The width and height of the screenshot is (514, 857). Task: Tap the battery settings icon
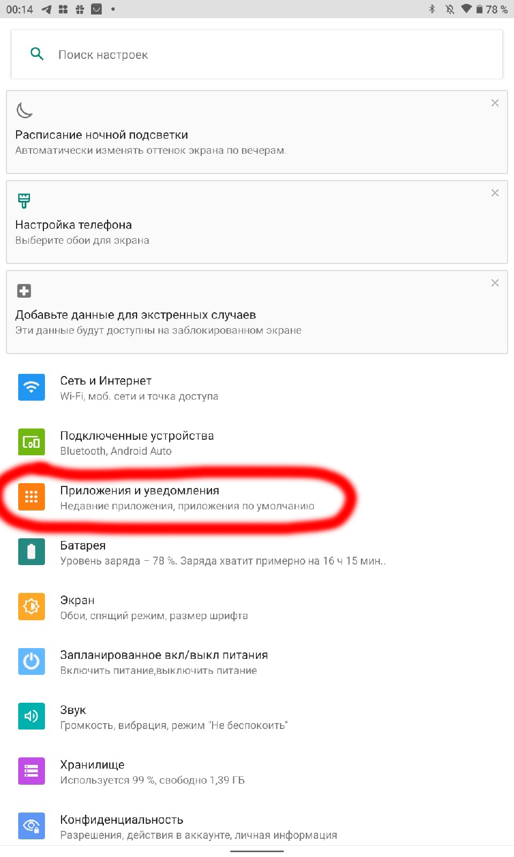(x=31, y=551)
